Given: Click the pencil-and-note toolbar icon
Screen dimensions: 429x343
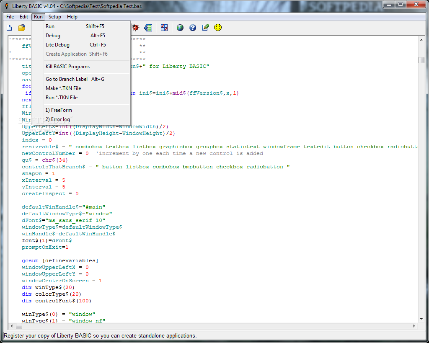Looking at the screenshot, I should pyautogui.click(x=205, y=28).
